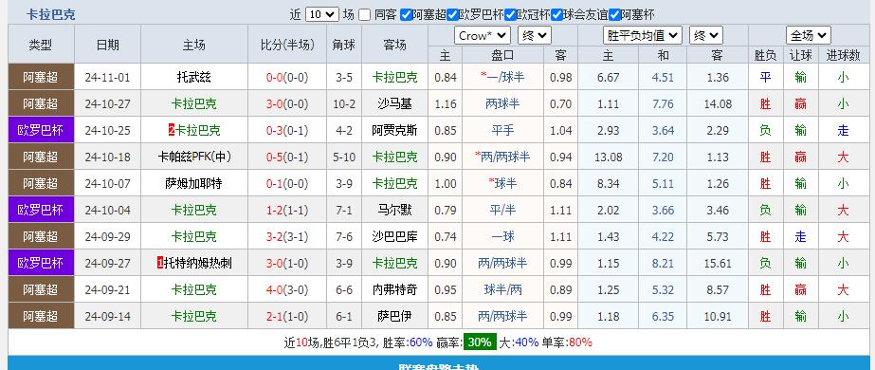Open the Crow* bookmaker dropdown
Screen dimensions: 875x370
(483, 36)
